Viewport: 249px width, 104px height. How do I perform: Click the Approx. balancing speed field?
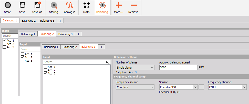pyautogui.click(x=179, y=67)
